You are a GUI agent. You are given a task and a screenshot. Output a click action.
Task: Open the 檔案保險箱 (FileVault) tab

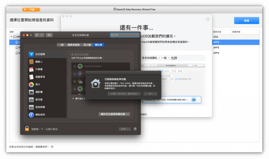pos(73,45)
